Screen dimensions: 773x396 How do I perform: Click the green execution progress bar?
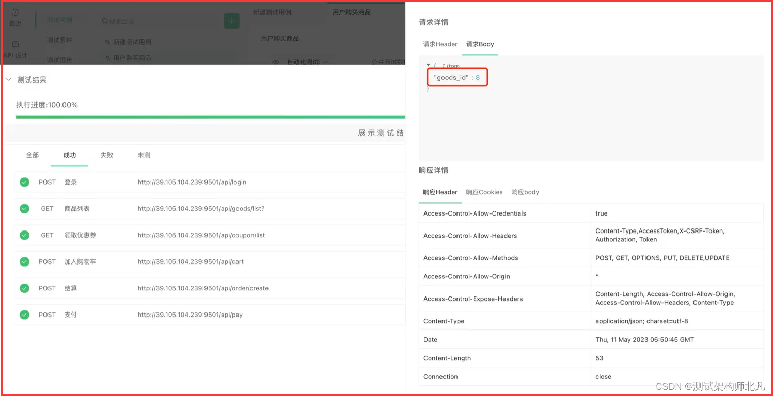tap(211, 117)
